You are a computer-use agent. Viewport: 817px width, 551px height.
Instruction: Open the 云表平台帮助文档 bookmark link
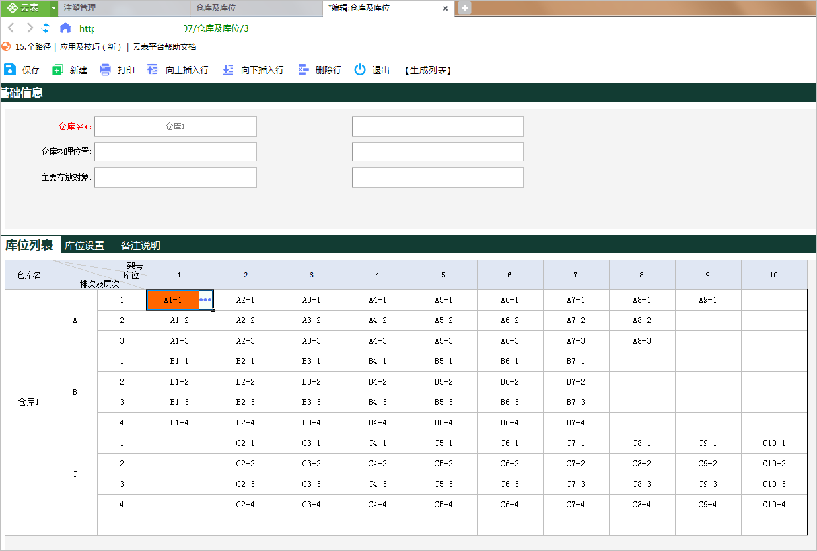click(164, 47)
